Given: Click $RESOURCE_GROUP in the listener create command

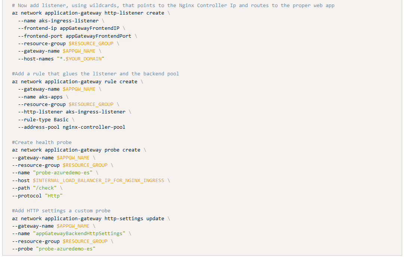Looking at the screenshot, I should [91, 44].
